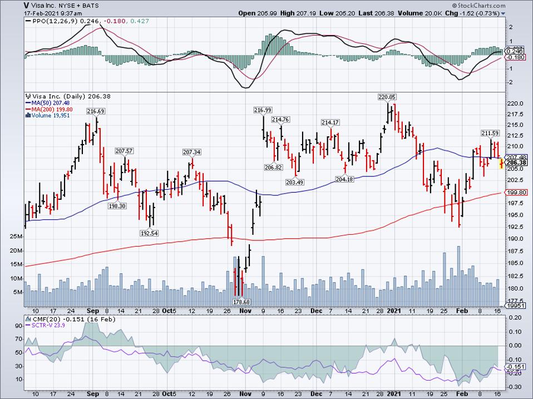The height and width of the screenshot is (399, 533).
Task: Click the 206.38 last price tag on right axis
Action: 516,163
